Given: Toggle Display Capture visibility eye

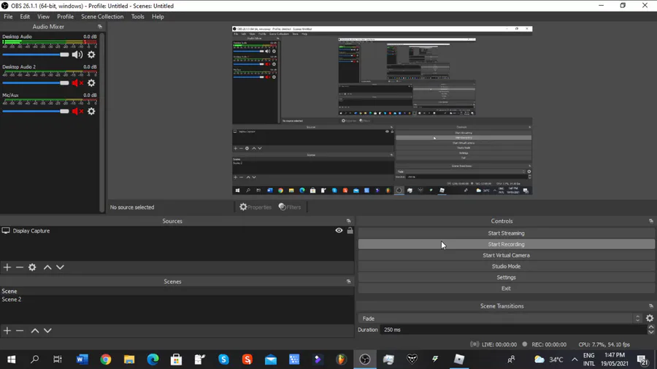Looking at the screenshot, I should [x=339, y=230].
